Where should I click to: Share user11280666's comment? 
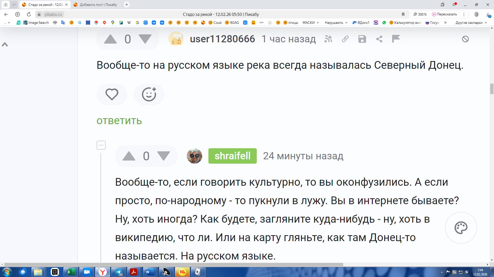point(379,39)
